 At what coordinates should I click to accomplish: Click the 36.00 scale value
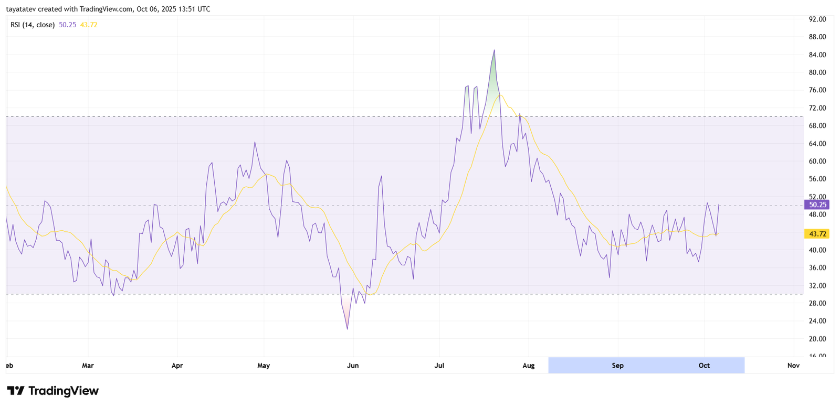tap(817, 267)
